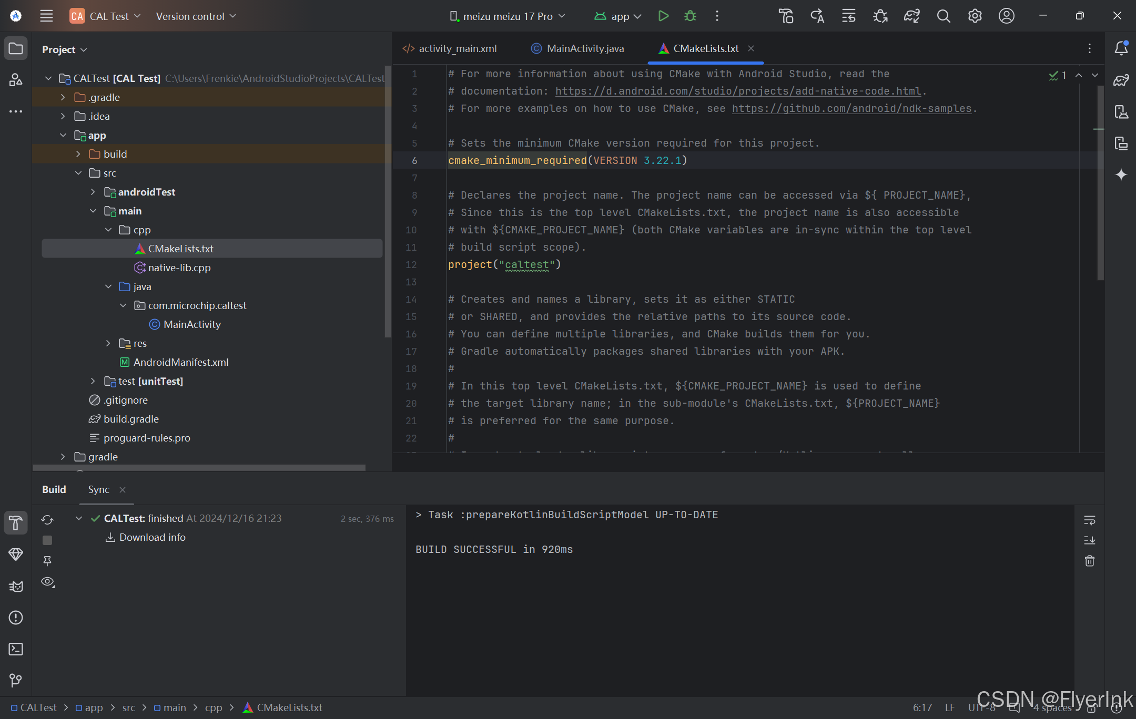
Task: Open the account profile icon
Action: coord(1006,16)
